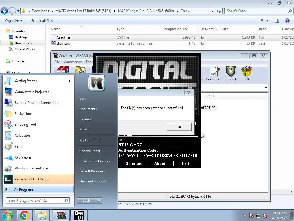Open Google Chrome from the taskbar
This screenshot has height=221, width=294.
pos(25,215)
